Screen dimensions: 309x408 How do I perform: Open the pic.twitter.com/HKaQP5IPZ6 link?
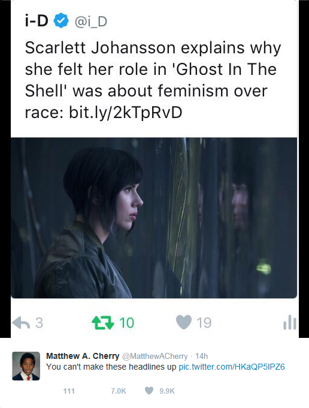(232, 367)
